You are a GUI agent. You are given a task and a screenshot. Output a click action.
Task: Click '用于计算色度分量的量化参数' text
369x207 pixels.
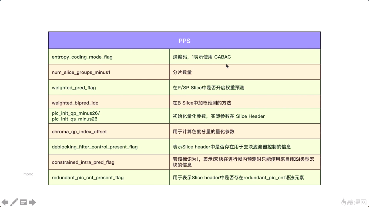(x=204, y=132)
